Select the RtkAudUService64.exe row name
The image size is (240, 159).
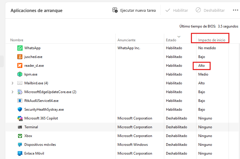pyautogui.click(x=41, y=101)
